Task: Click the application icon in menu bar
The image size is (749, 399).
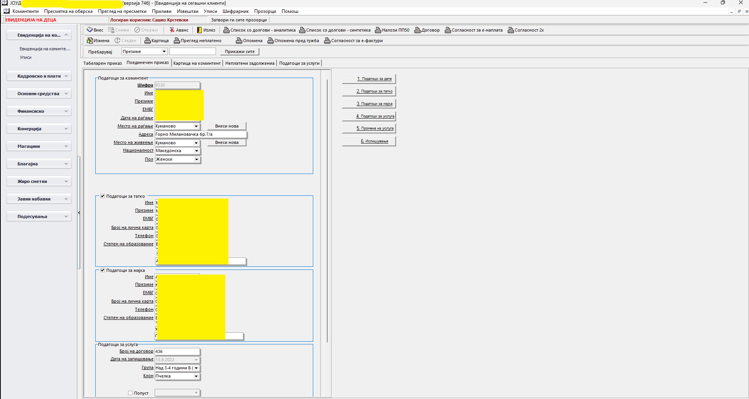Action: (x=6, y=11)
